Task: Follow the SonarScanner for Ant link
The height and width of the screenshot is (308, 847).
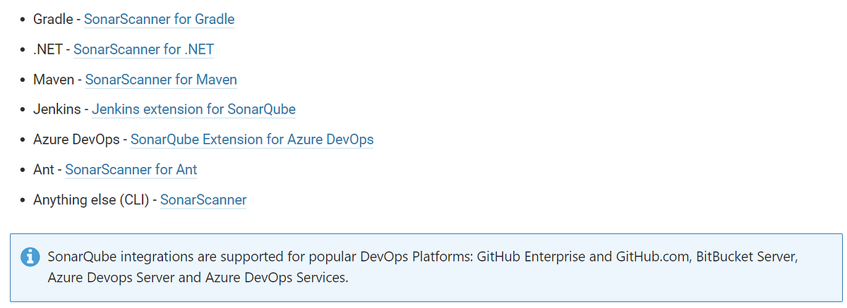Action: (131, 170)
